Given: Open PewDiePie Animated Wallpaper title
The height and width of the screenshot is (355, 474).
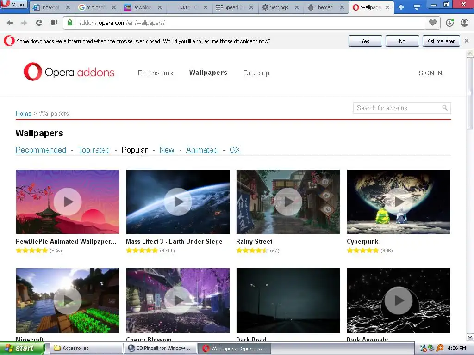Looking at the screenshot, I should [66, 241].
